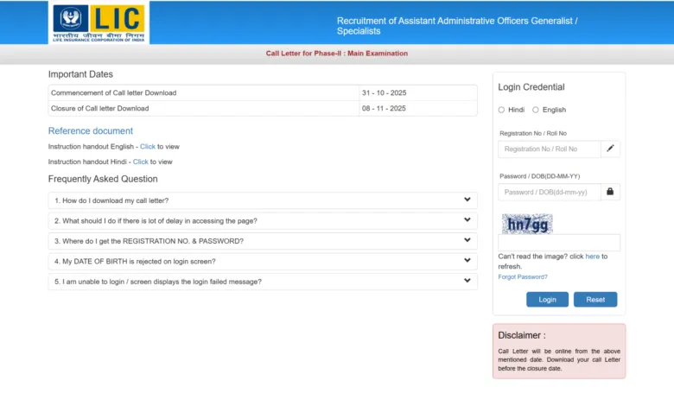Screen dimensions: 674x406
Task: Open the Instruction handout Hindi Click link
Action: point(141,162)
